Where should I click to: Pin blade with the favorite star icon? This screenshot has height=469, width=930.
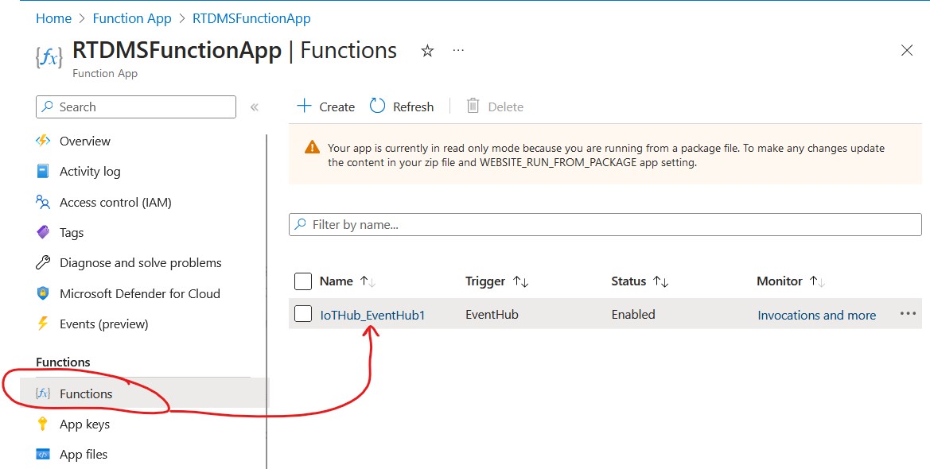pyautogui.click(x=427, y=51)
